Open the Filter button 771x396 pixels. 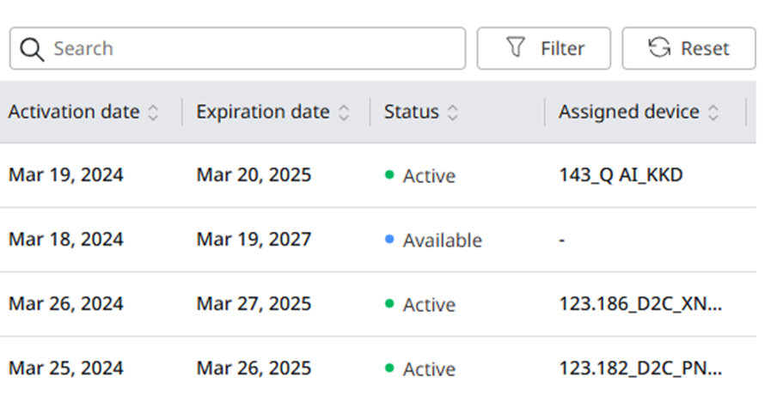(544, 48)
